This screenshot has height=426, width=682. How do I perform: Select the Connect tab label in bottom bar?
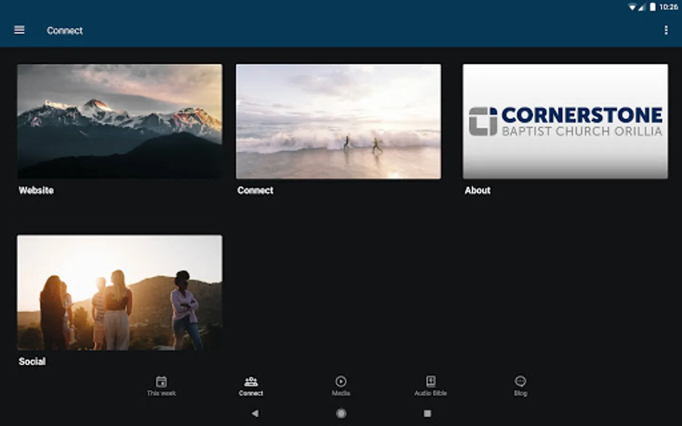click(x=251, y=393)
